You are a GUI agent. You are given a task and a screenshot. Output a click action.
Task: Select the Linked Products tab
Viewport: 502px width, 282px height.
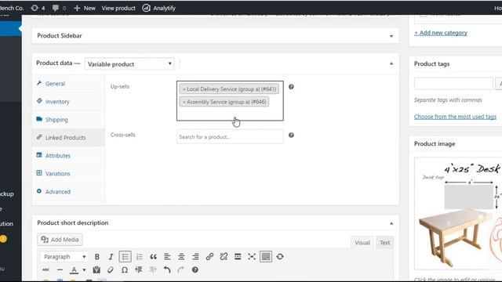(x=68, y=138)
